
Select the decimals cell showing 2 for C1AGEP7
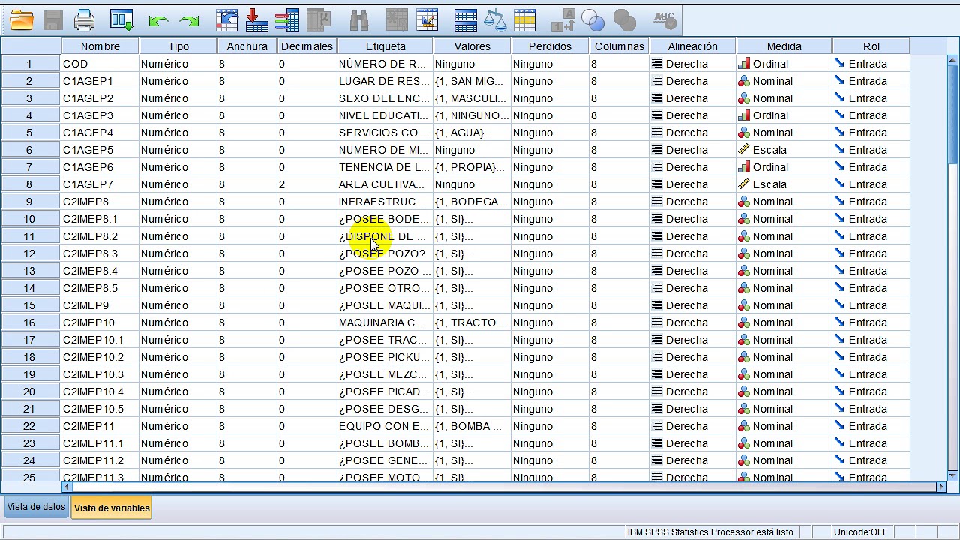(307, 184)
